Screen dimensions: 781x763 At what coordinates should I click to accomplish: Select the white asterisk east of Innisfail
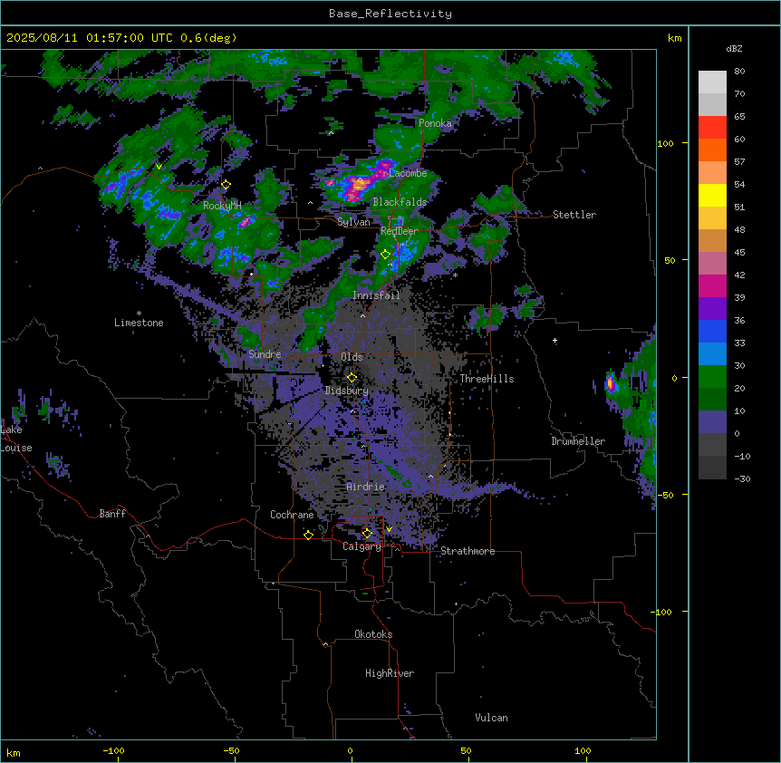455,275
